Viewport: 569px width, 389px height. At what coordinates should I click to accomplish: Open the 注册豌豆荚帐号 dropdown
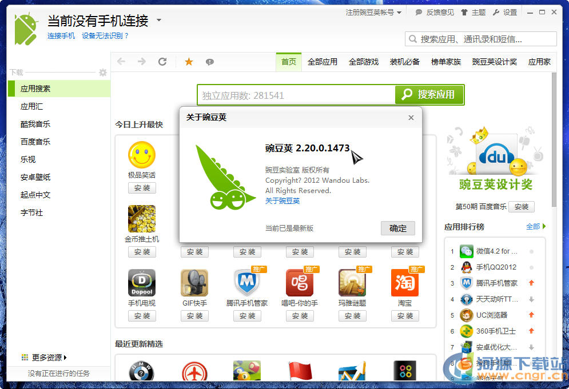coord(373,13)
